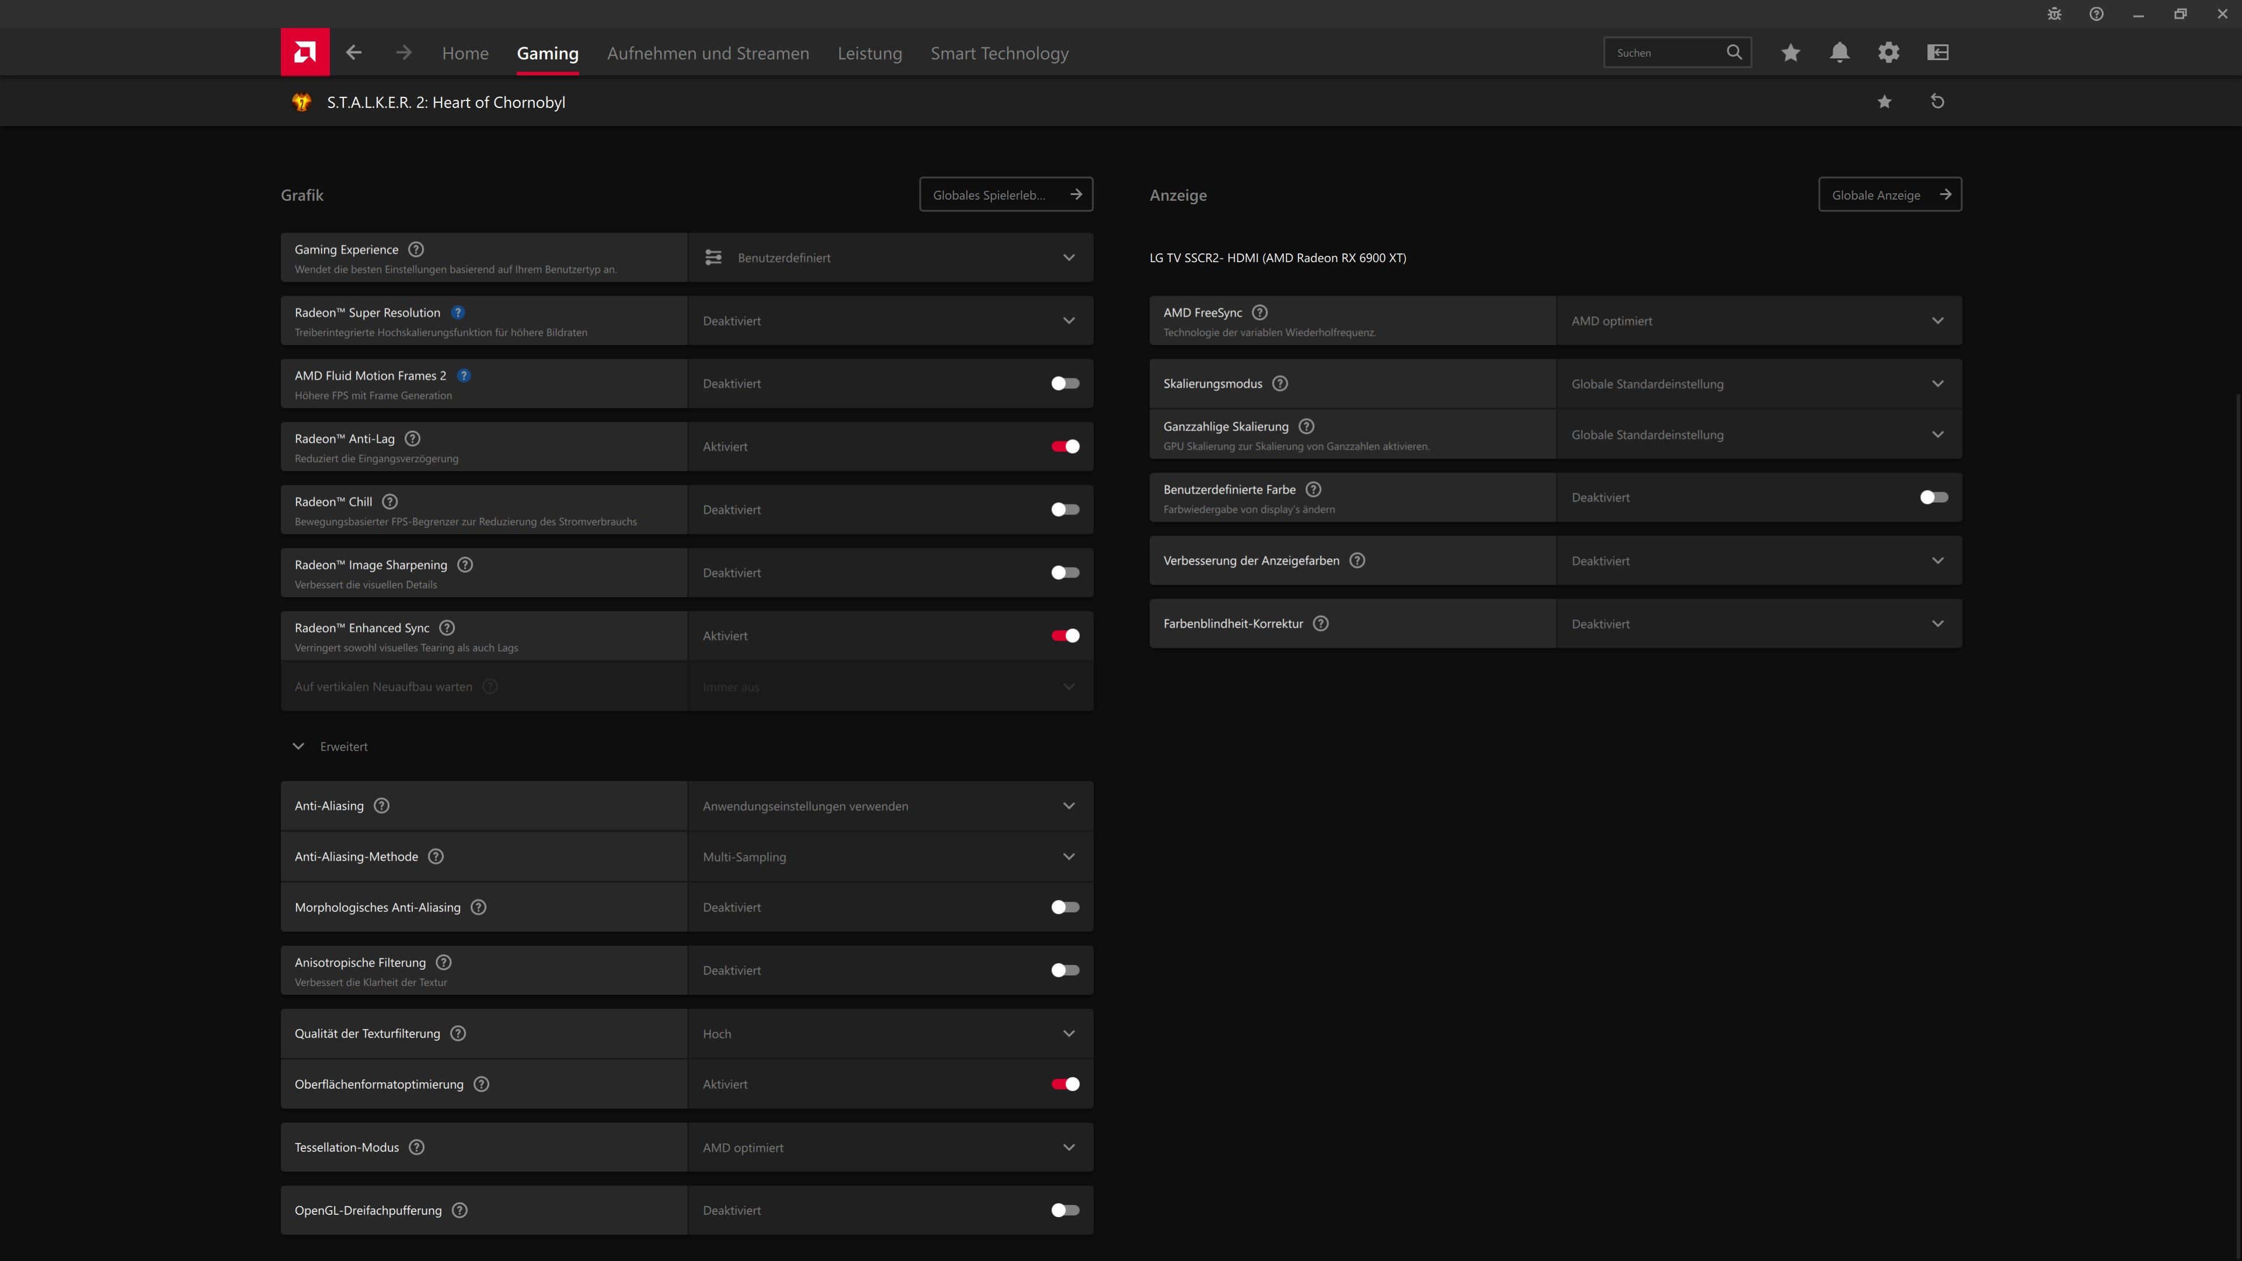Show help for Radeon Chill

[390, 502]
